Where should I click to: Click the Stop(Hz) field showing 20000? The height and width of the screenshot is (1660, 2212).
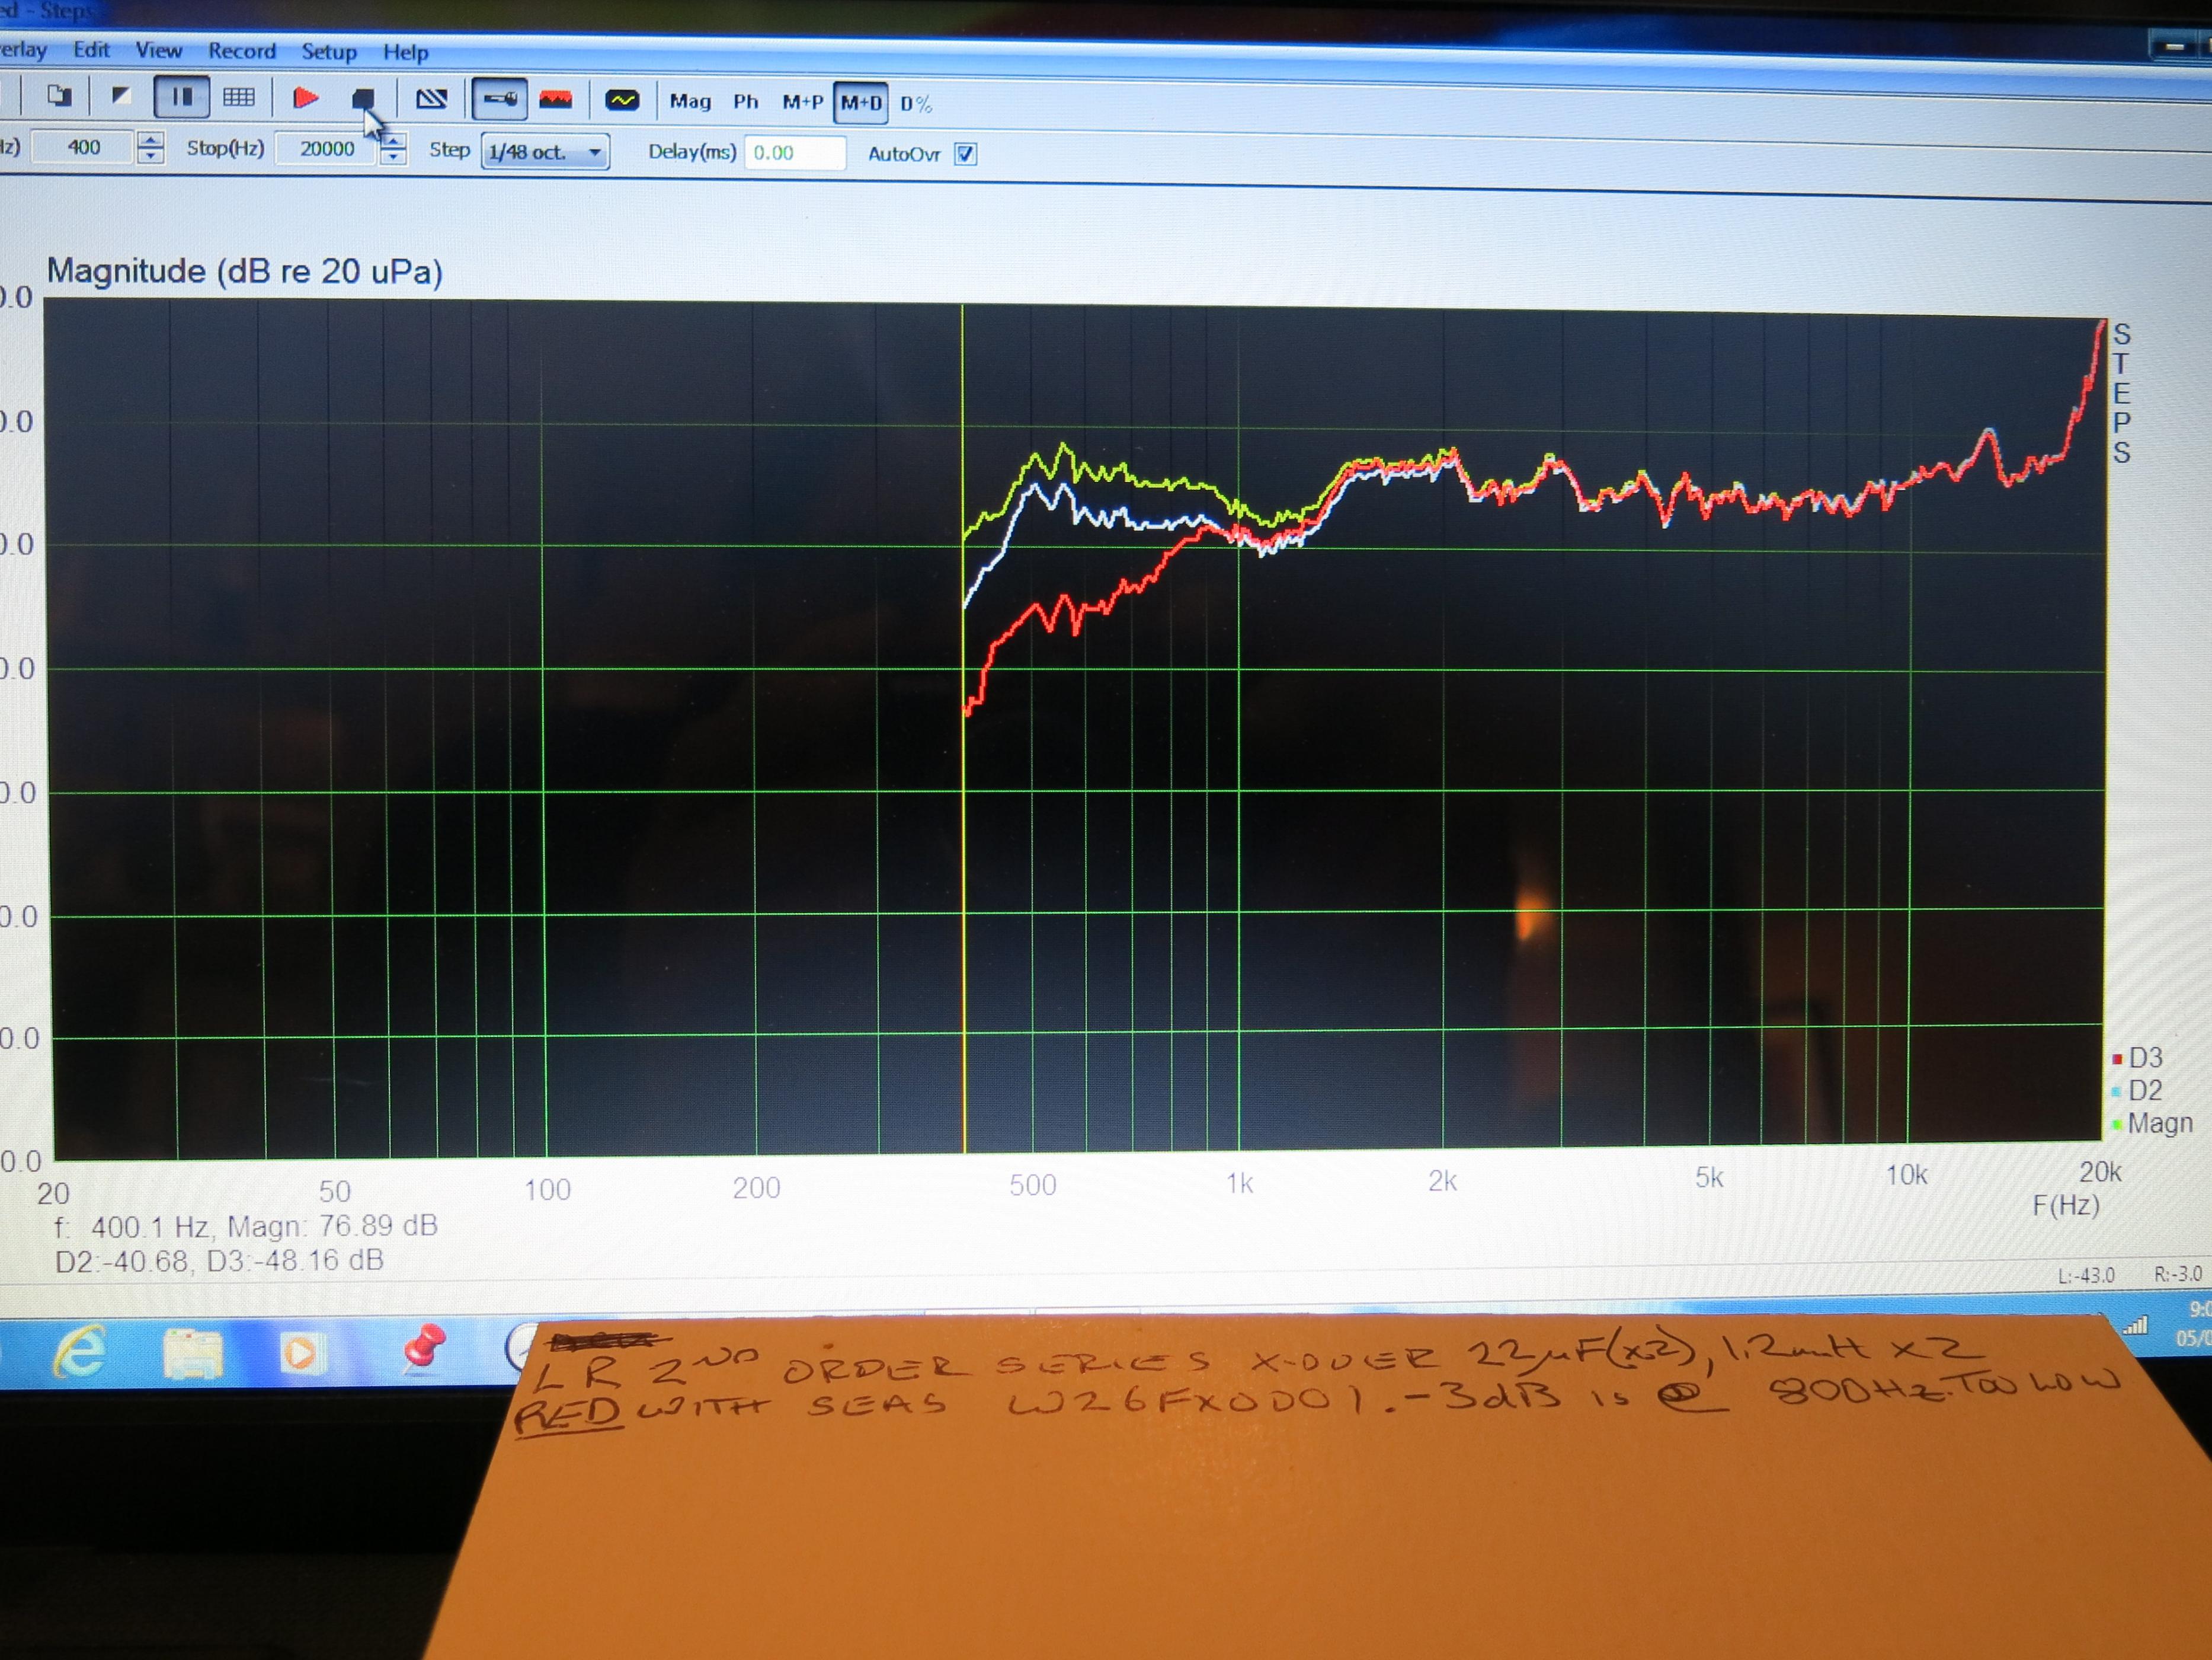click(327, 149)
